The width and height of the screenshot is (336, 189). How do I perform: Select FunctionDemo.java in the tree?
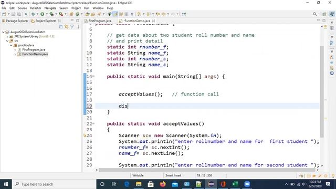pos(35,54)
